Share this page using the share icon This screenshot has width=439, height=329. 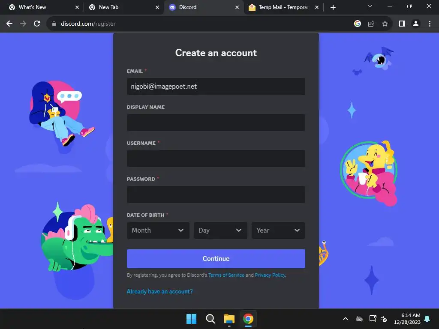click(371, 24)
